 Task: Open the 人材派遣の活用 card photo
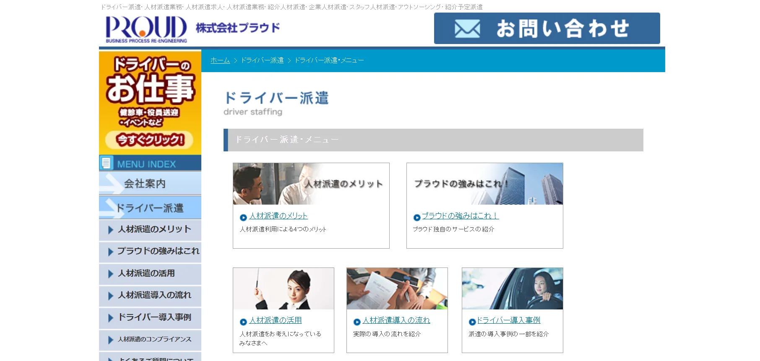tap(284, 288)
